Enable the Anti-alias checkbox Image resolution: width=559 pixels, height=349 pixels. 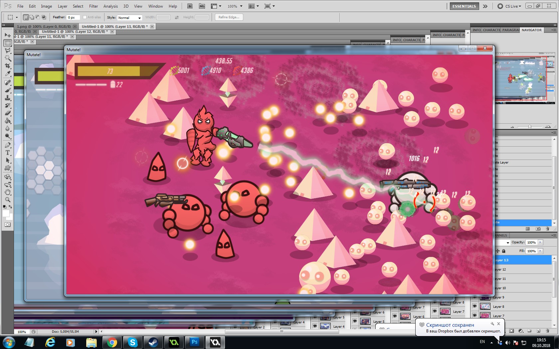tap(85, 17)
